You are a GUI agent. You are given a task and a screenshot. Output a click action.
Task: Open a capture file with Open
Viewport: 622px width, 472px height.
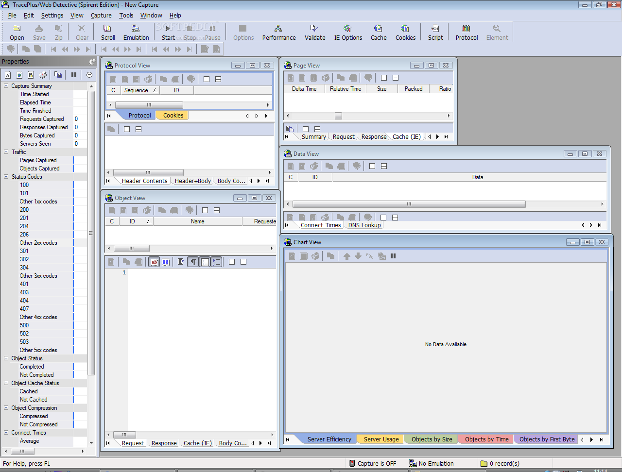17,33
